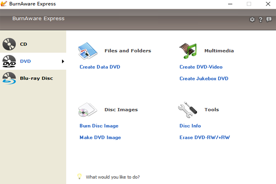276x184 pixels.
Task: Click the Files and Folders heading
Action: [x=128, y=51]
